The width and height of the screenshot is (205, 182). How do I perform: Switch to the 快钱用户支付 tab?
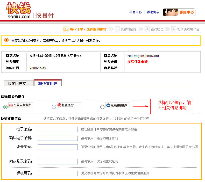[x=19, y=83]
